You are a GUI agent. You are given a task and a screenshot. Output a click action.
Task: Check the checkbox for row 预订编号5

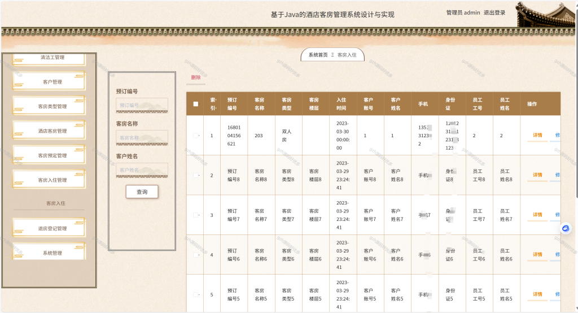point(196,294)
